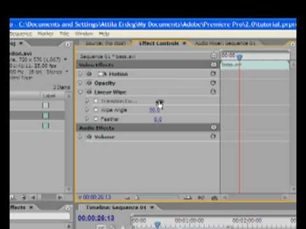Click the loop audio playback icon
This screenshot has width=306, height=229.
[214, 198]
